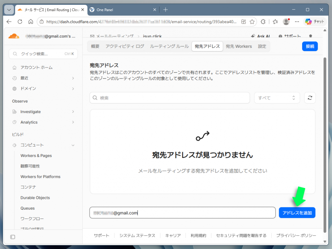Refresh the destination address list
This screenshot has height=249, width=332.
click(x=310, y=98)
